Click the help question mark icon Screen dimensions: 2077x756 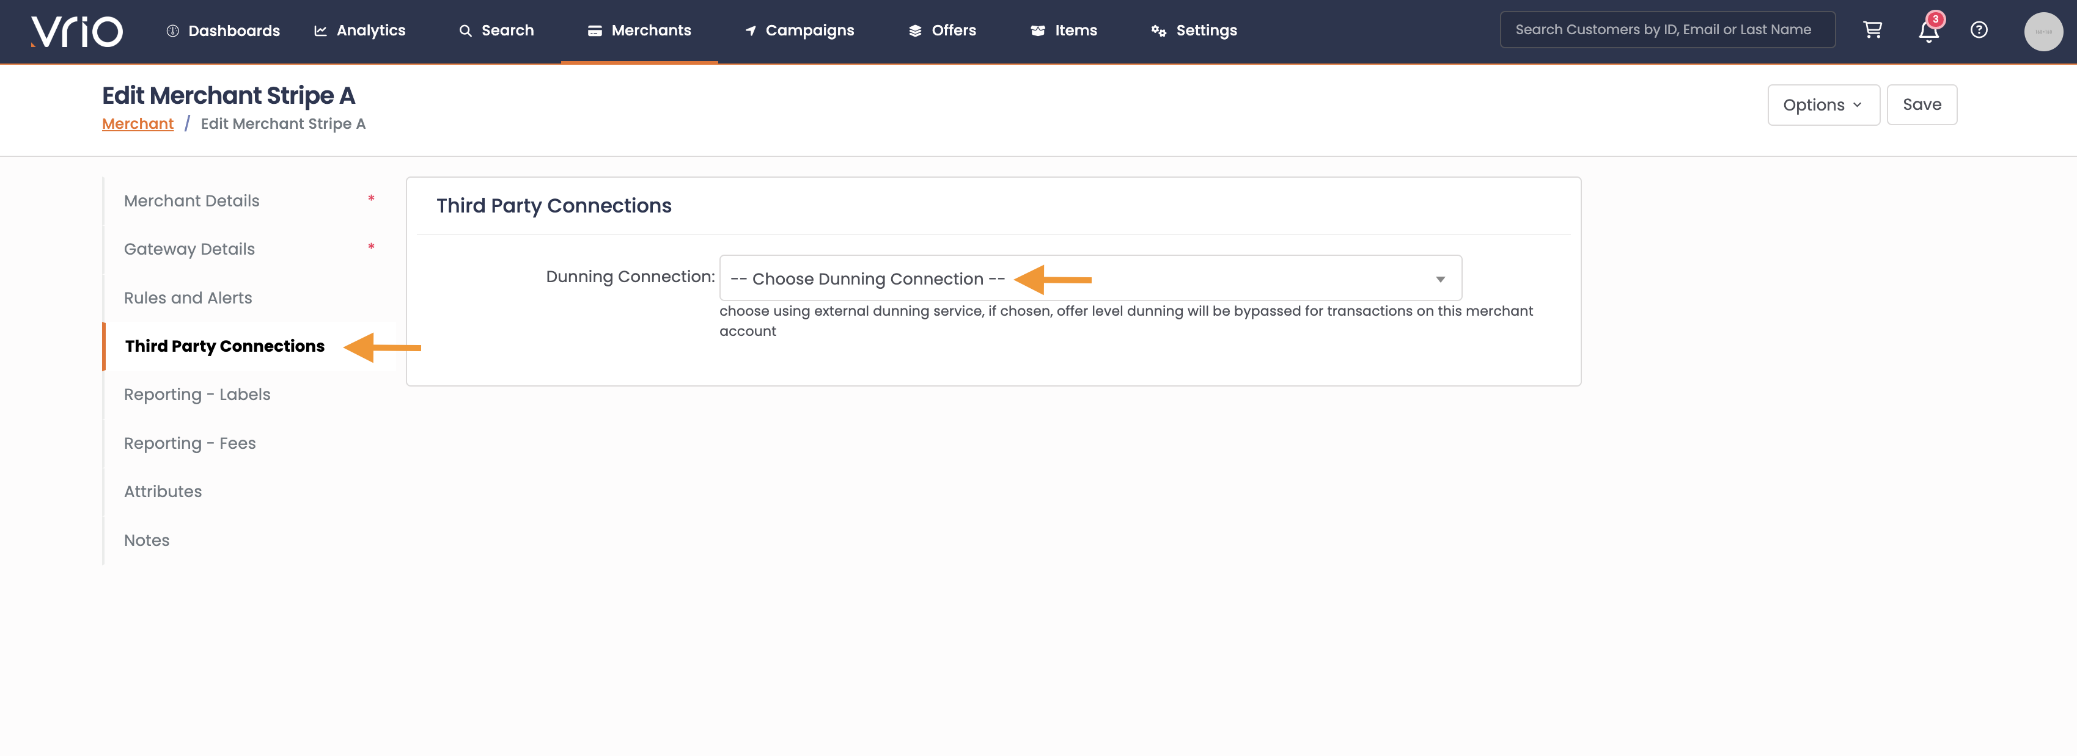(x=1979, y=30)
